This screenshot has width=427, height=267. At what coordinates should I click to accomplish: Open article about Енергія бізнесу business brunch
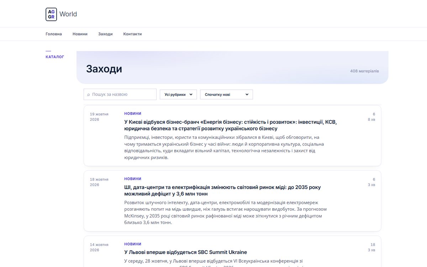pos(231,125)
